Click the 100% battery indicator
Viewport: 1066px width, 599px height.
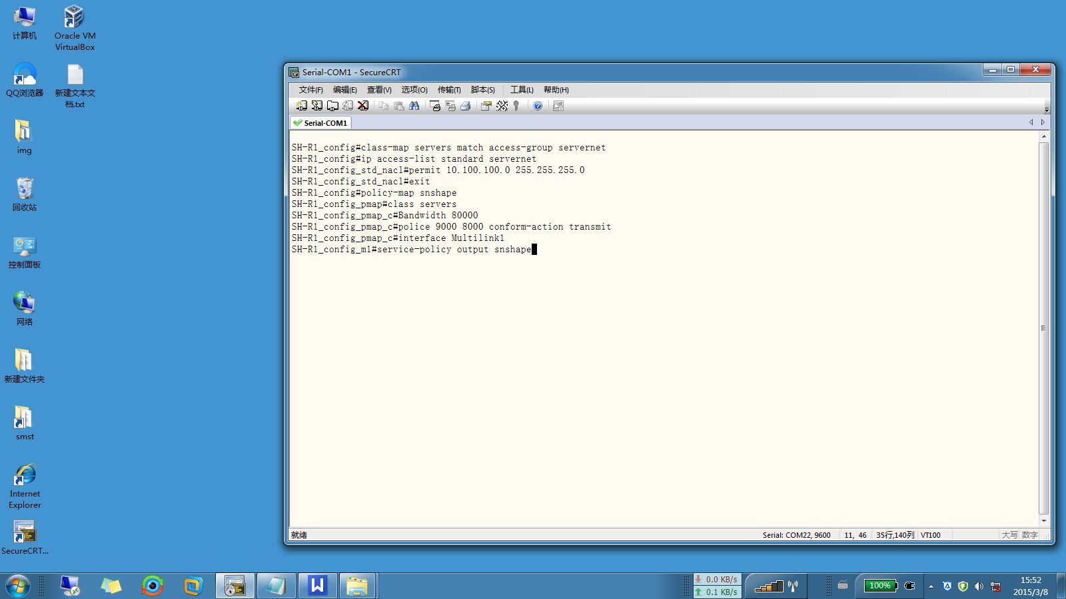click(880, 586)
